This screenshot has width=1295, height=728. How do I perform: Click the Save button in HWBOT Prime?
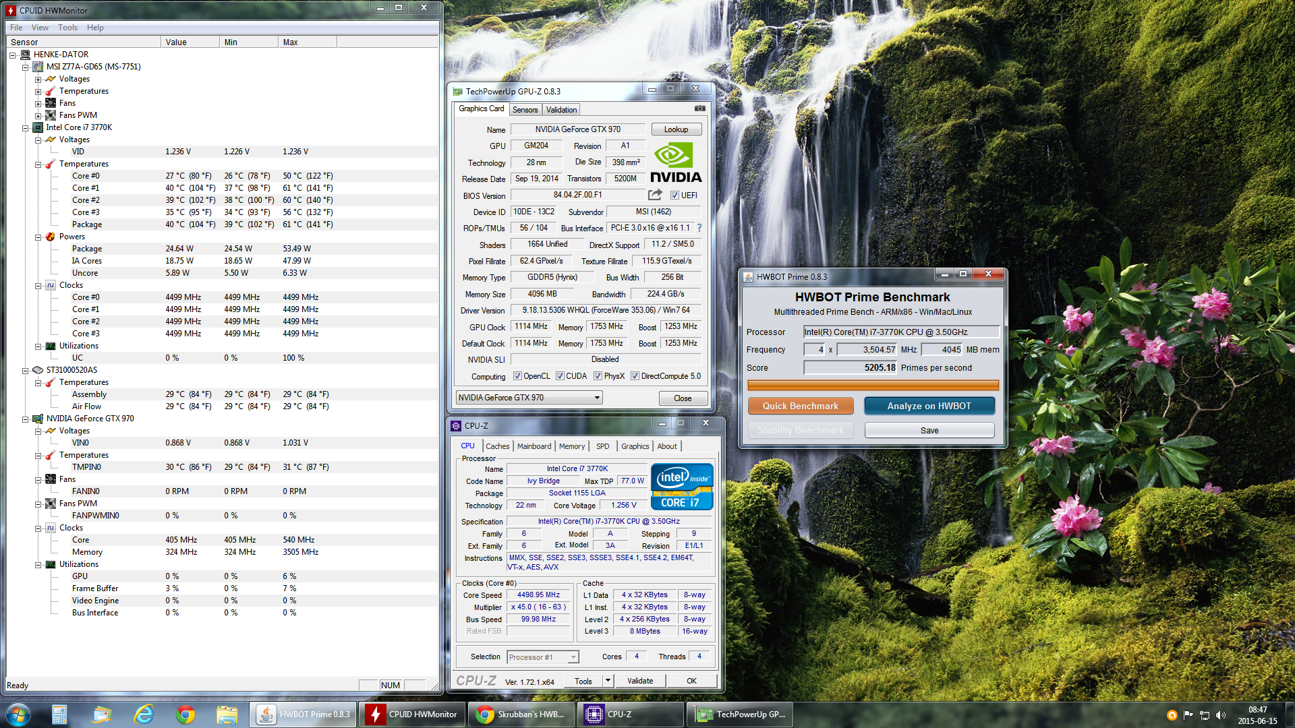[x=929, y=430]
